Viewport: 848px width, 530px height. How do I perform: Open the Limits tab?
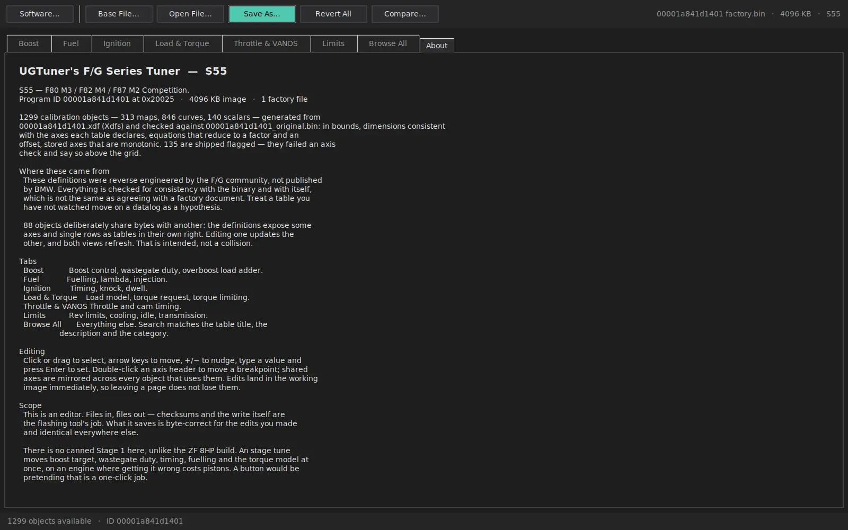[x=333, y=43]
